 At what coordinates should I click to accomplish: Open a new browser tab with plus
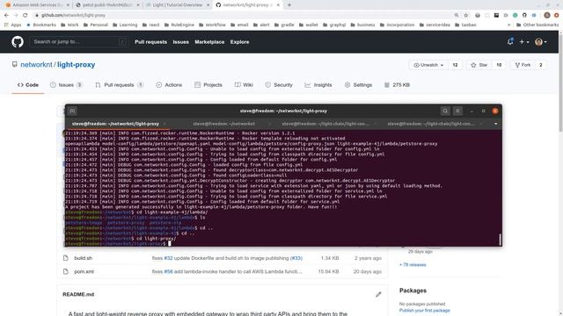pos(289,5)
